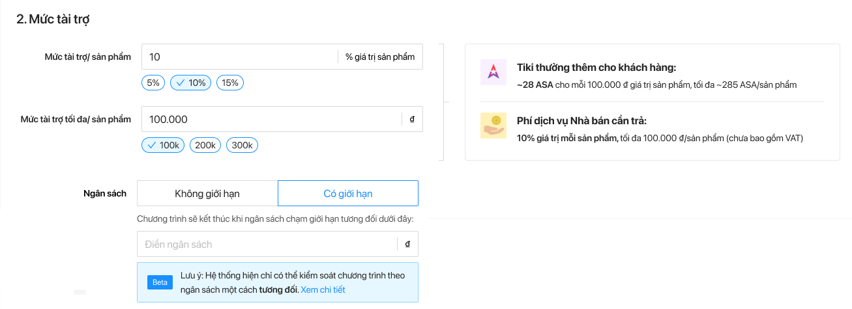Choose the 15% sponsorship preset
852x309 pixels.
pos(230,83)
